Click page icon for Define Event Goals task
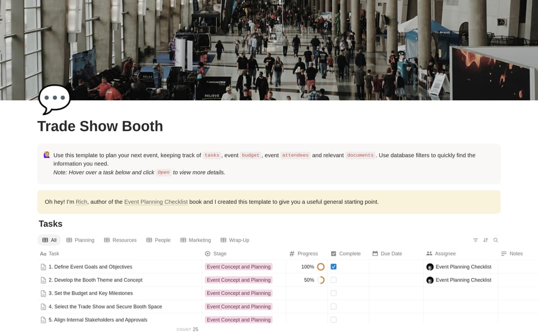Viewport: 538px width, 336px height. click(x=43, y=267)
